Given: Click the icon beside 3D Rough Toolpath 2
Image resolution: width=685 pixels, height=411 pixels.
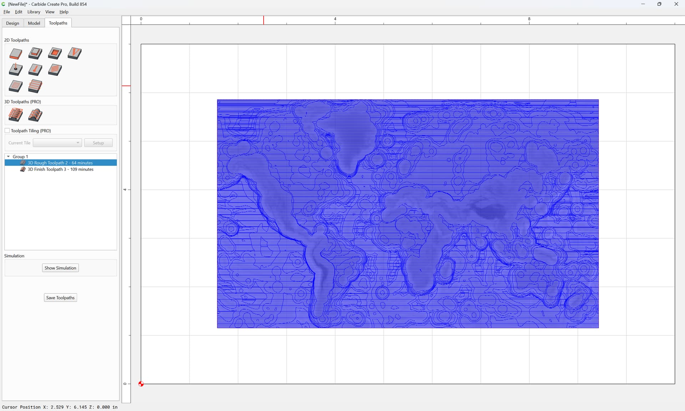Looking at the screenshot, I should 23,163.
